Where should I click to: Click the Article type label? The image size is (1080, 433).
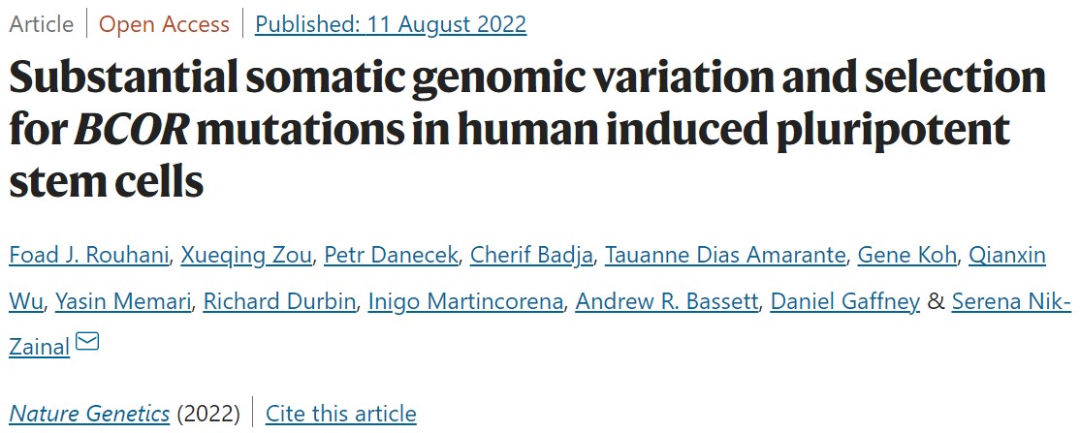point(40,24)
